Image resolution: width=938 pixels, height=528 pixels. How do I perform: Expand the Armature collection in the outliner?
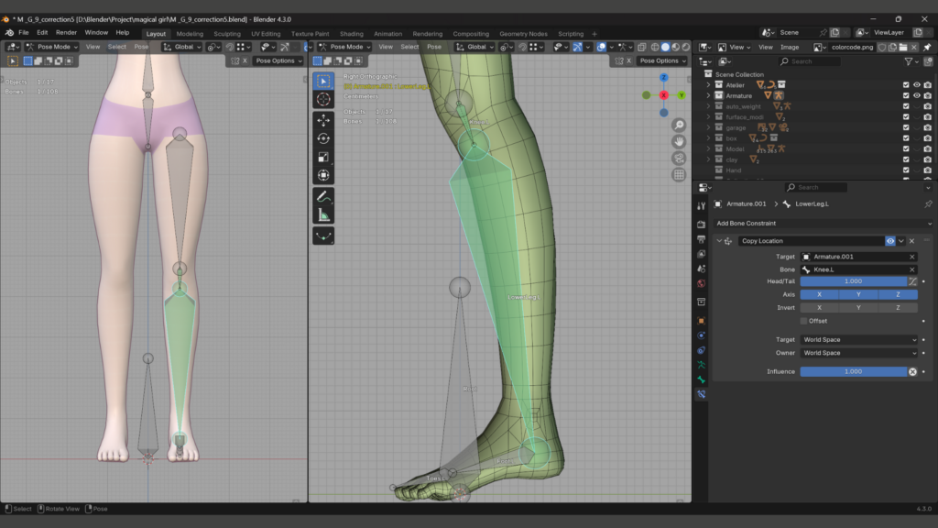coord(708,95)
